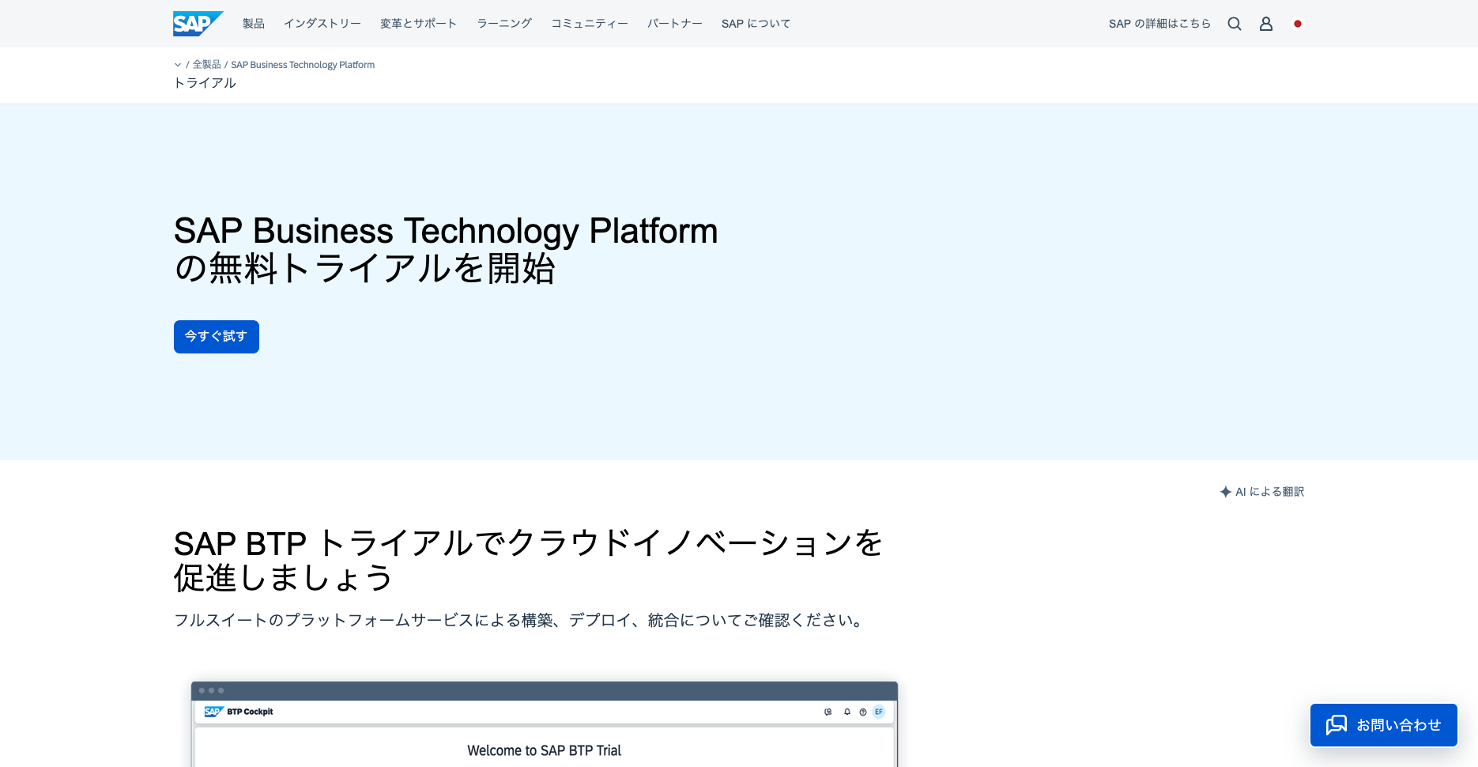Open the お問い合わせ contact button
This screenshot has width=1478, height=767.
(x=1384, y=725)
